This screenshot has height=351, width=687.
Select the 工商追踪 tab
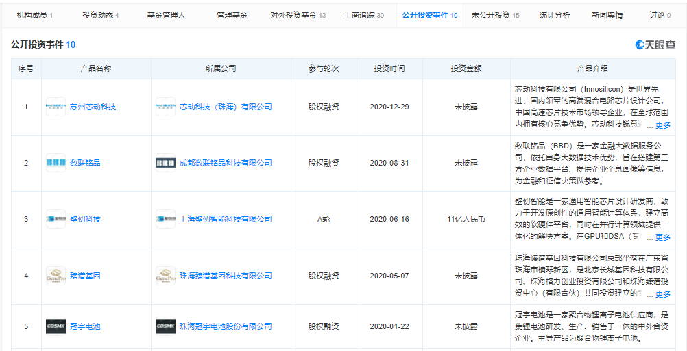click(x=364, y=16)
